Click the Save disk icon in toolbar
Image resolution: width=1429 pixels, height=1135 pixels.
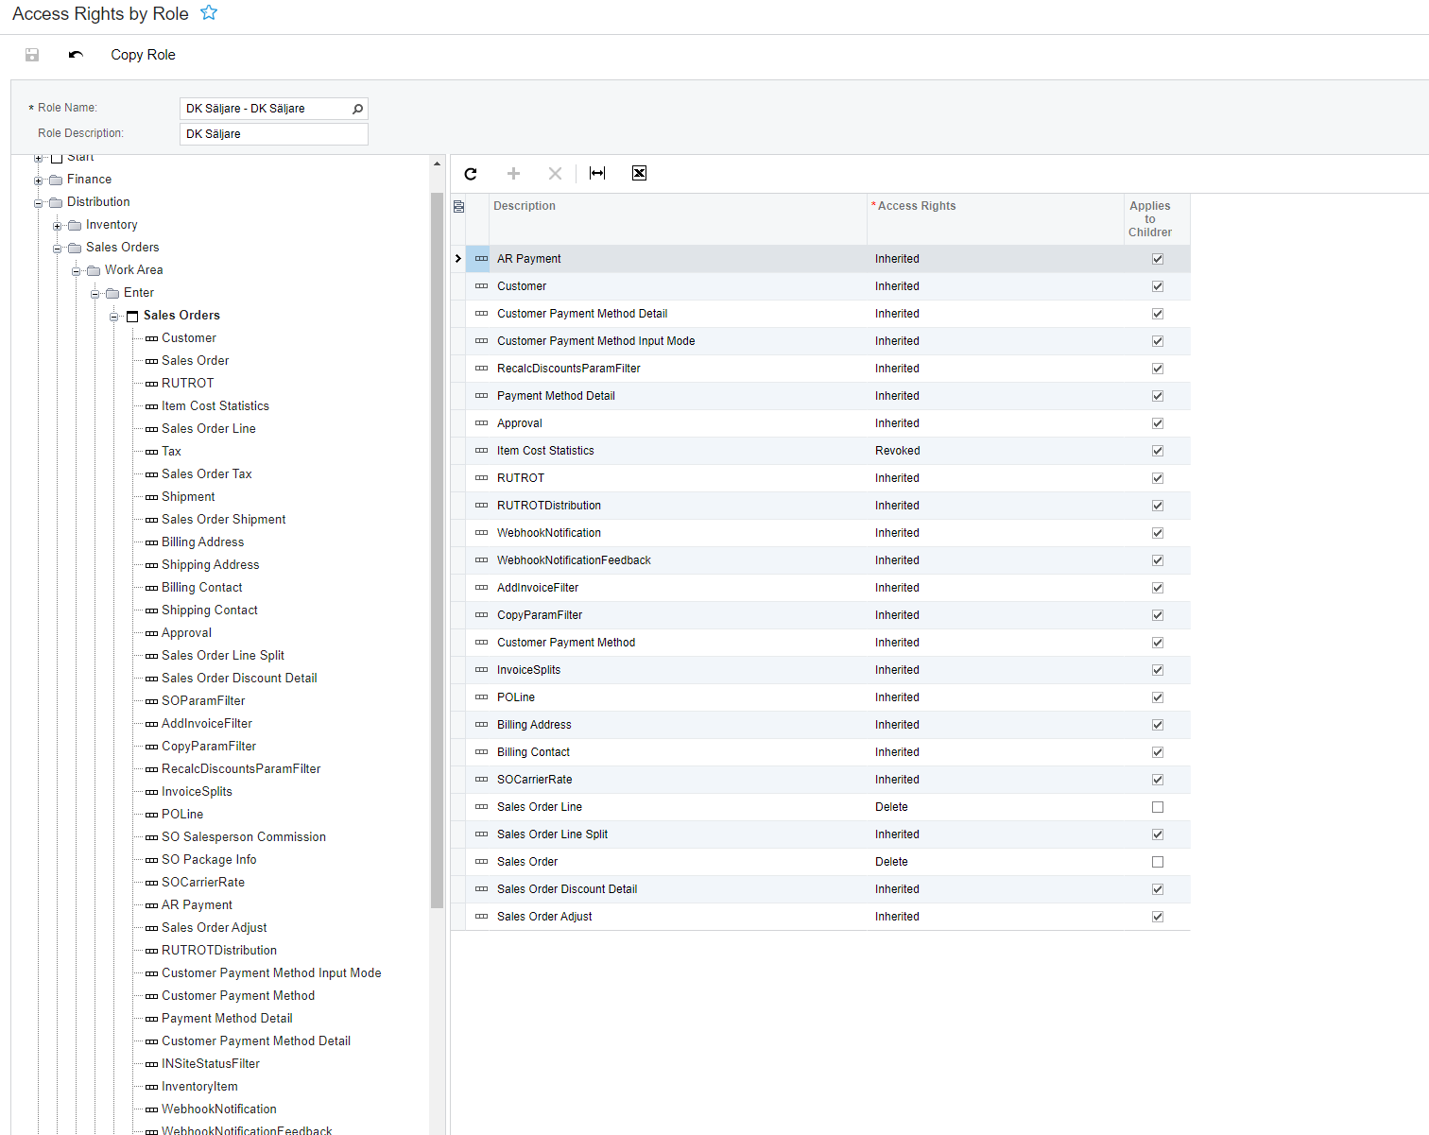point(32,55)
